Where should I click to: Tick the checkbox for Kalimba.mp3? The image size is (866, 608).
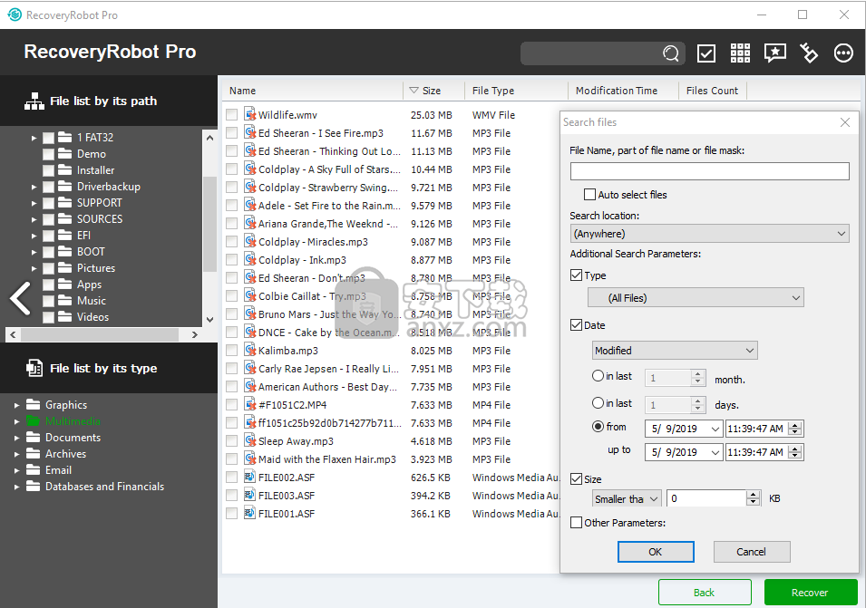coord(232,351)
